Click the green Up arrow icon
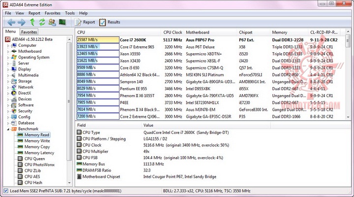This screenshot has height=197, width=354. click(32, 22)
